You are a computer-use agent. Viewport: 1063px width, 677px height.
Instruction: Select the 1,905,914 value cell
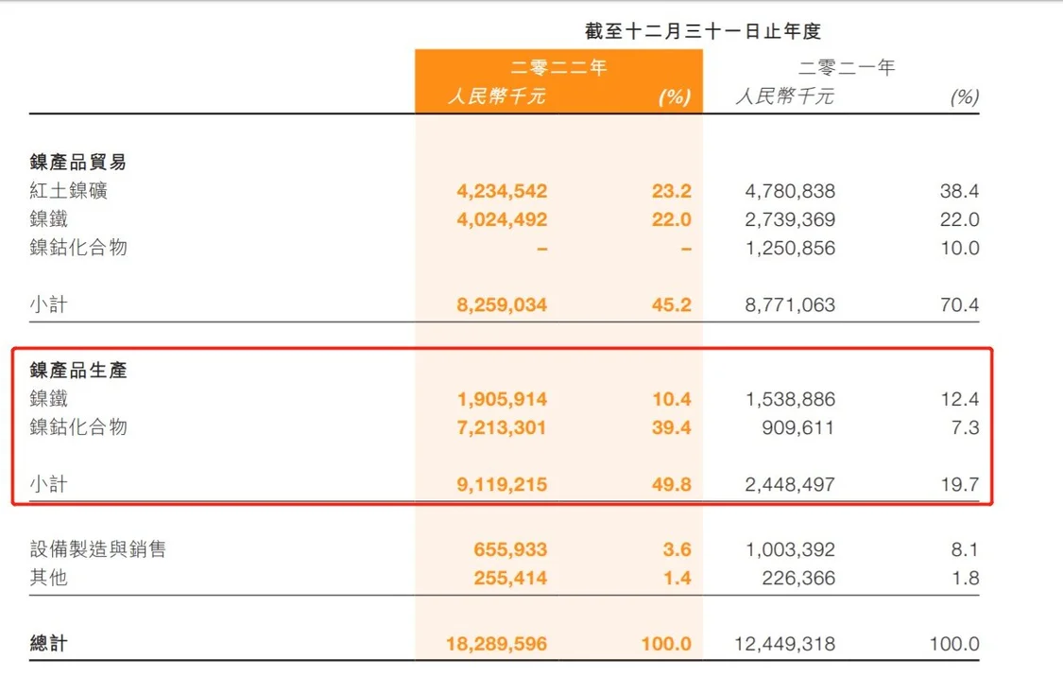tap(501, 399)
